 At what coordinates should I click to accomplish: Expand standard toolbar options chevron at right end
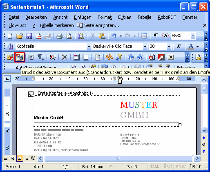point(206,36)
